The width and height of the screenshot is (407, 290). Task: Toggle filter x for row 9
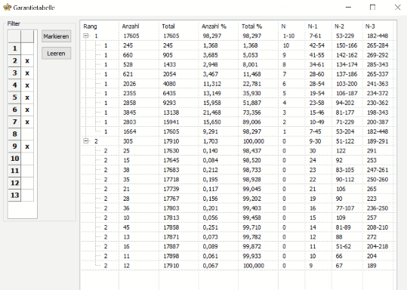click(27, 147)
